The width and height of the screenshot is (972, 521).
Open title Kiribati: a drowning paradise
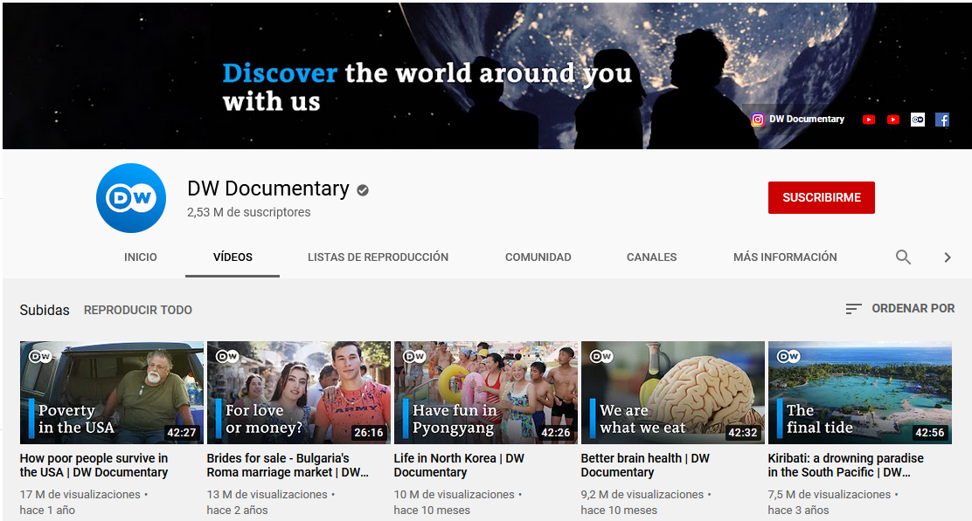click(845, 465)
